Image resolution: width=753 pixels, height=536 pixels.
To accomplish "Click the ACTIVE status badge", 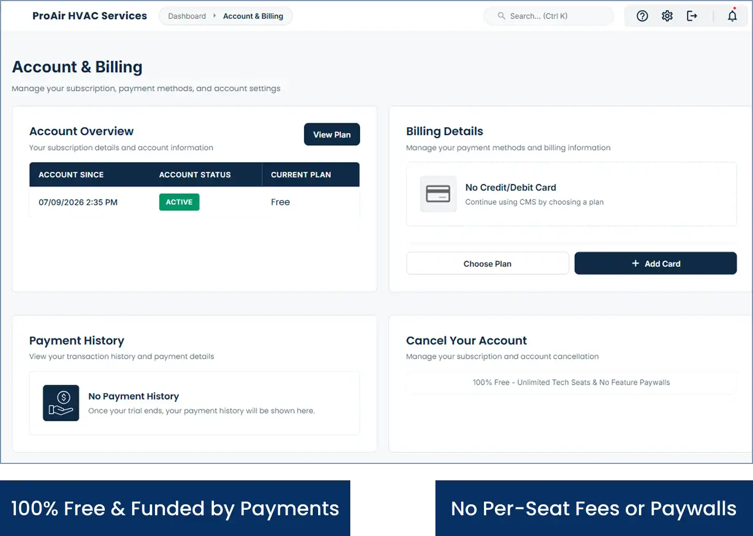I will [x=179, y=202].
